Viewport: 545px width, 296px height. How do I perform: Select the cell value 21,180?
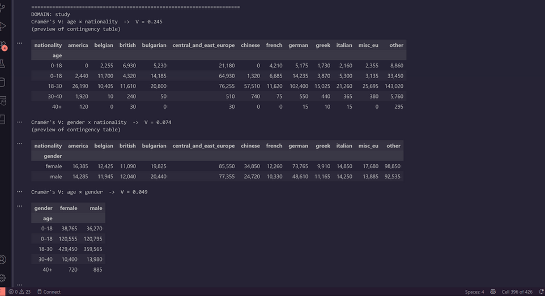coord(227,66)
